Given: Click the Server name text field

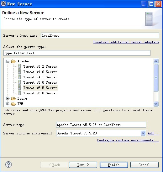Looking at the screenshot, I should pos(101,125).
